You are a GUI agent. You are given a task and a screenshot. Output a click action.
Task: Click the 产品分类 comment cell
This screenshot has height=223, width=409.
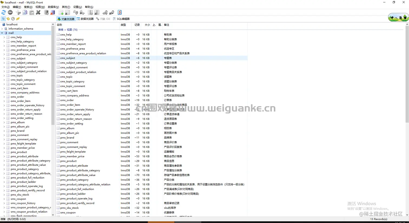(169, 180)
